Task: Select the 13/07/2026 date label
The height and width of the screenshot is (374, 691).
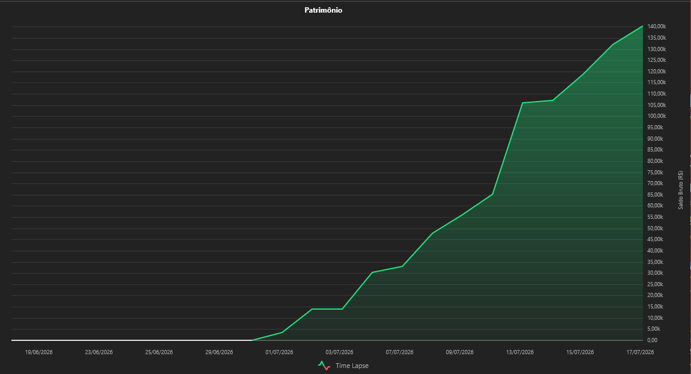Action: coord(520,352)
